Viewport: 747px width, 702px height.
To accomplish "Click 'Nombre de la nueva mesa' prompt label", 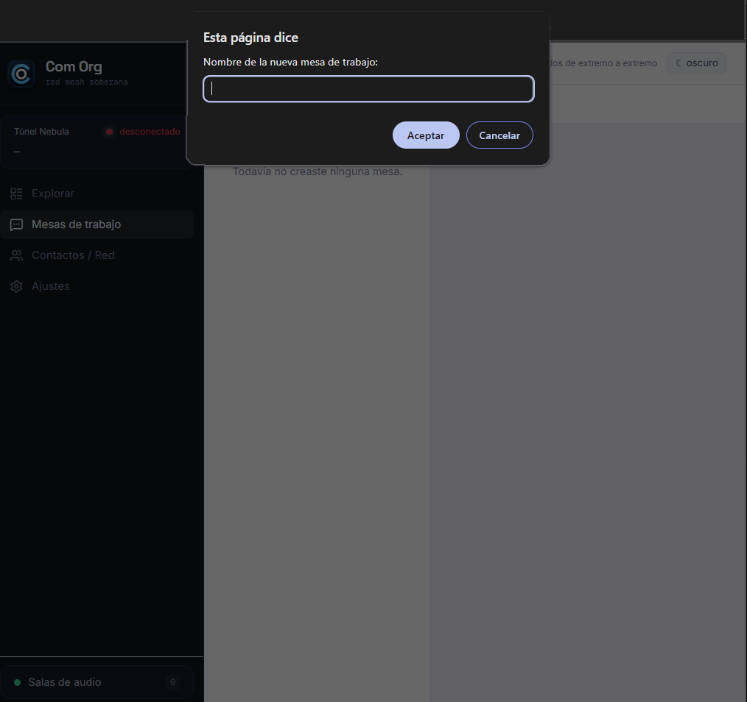I will click(290, 63).
